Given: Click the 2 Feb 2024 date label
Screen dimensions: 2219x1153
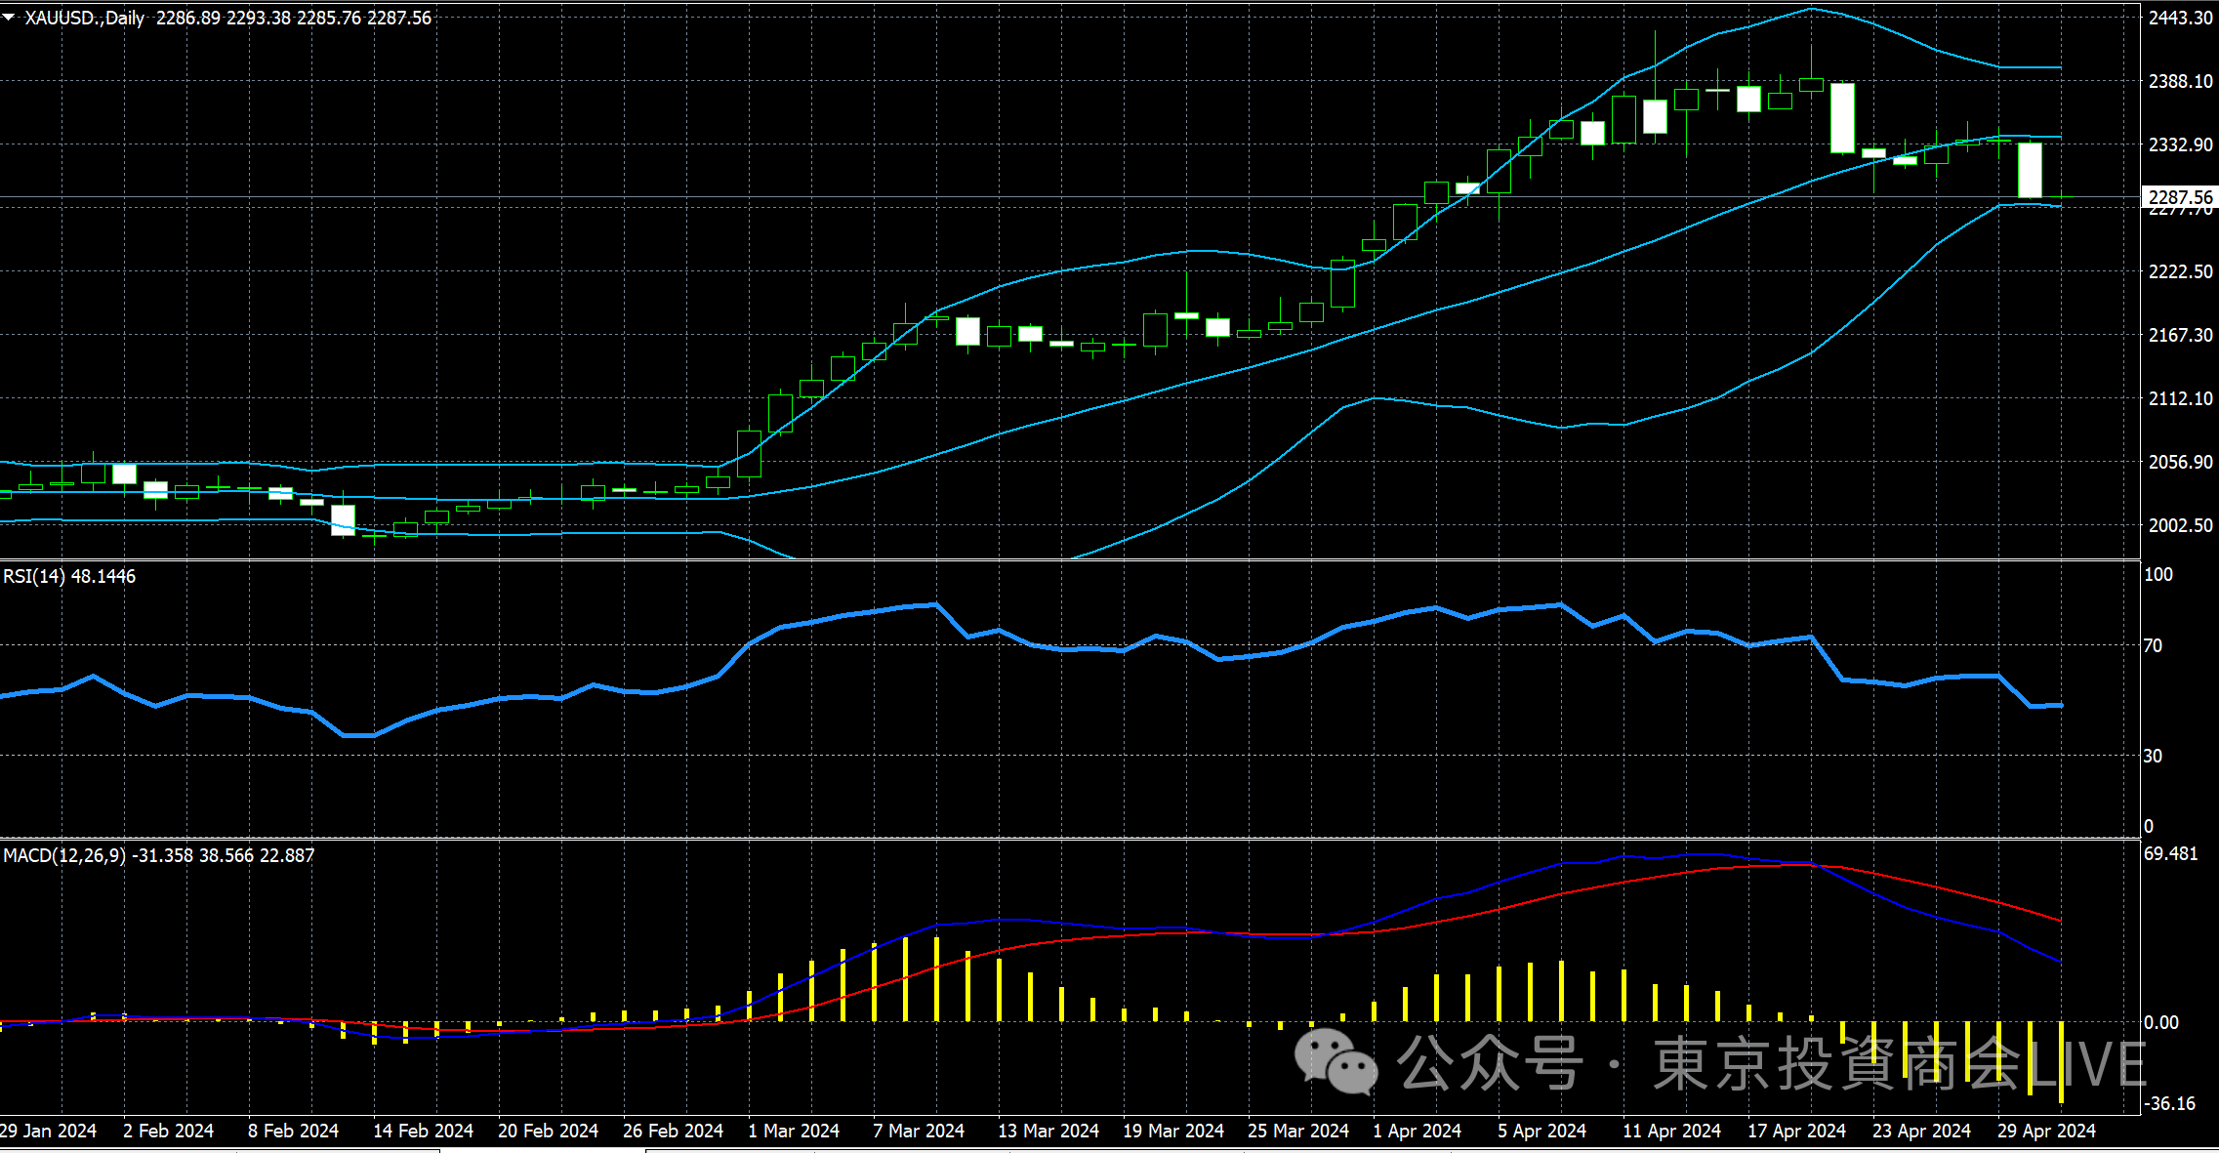Looking at the screenshot, I should [x=168, y=1131].
